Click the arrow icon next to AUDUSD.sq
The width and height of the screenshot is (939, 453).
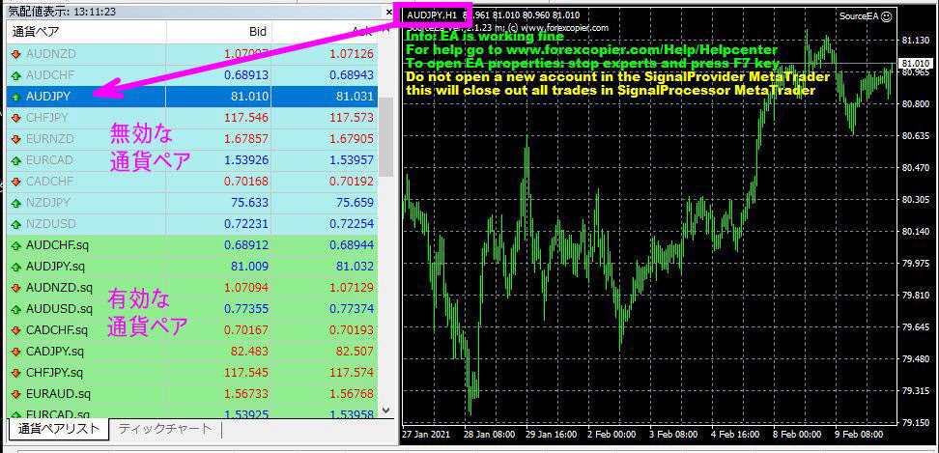pyautogui.click(x=16, y=308)
